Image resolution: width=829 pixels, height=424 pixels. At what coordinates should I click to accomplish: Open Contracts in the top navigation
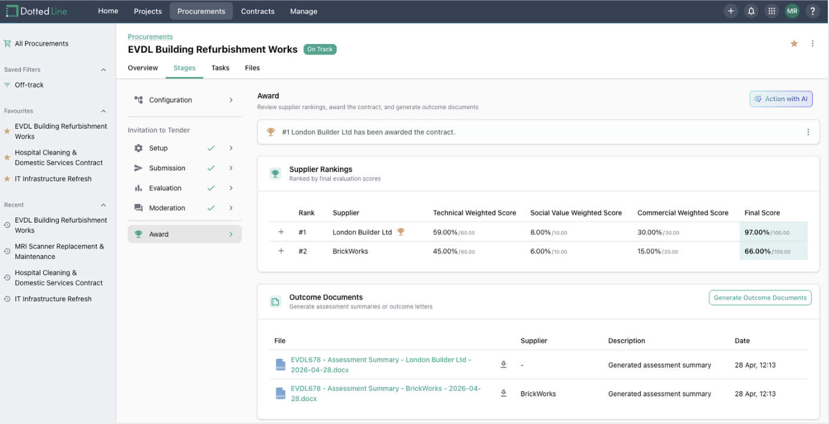click(x=257, y=11)
